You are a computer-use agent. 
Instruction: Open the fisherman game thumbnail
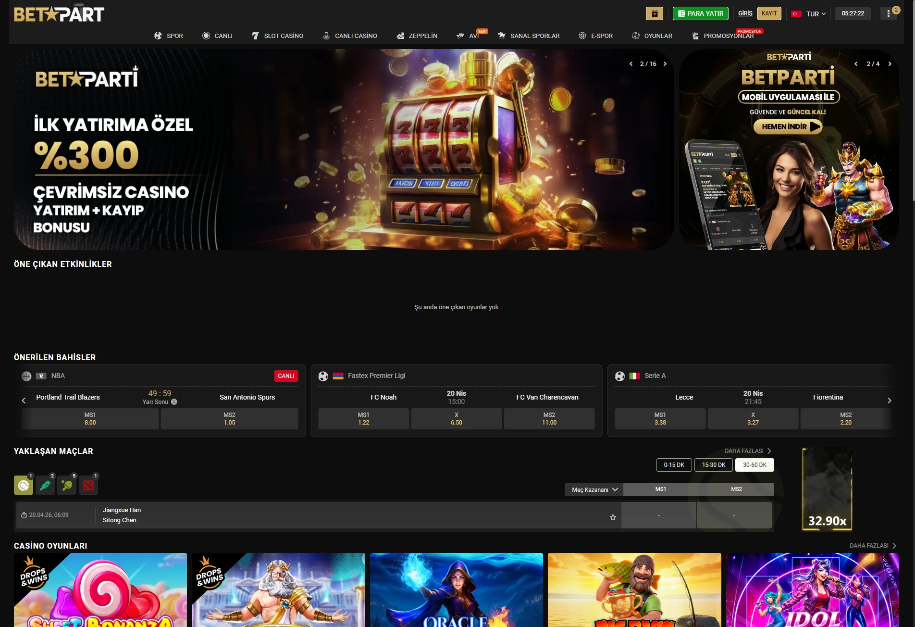point(634,590)
